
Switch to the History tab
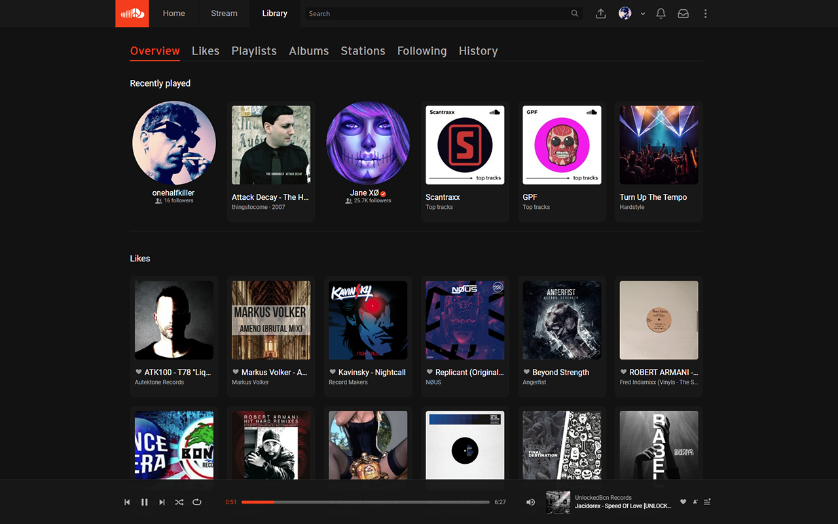pos(479,51)
